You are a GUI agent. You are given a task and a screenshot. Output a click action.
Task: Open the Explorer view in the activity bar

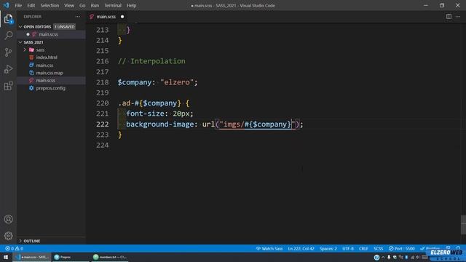click(x=8, y=19)
